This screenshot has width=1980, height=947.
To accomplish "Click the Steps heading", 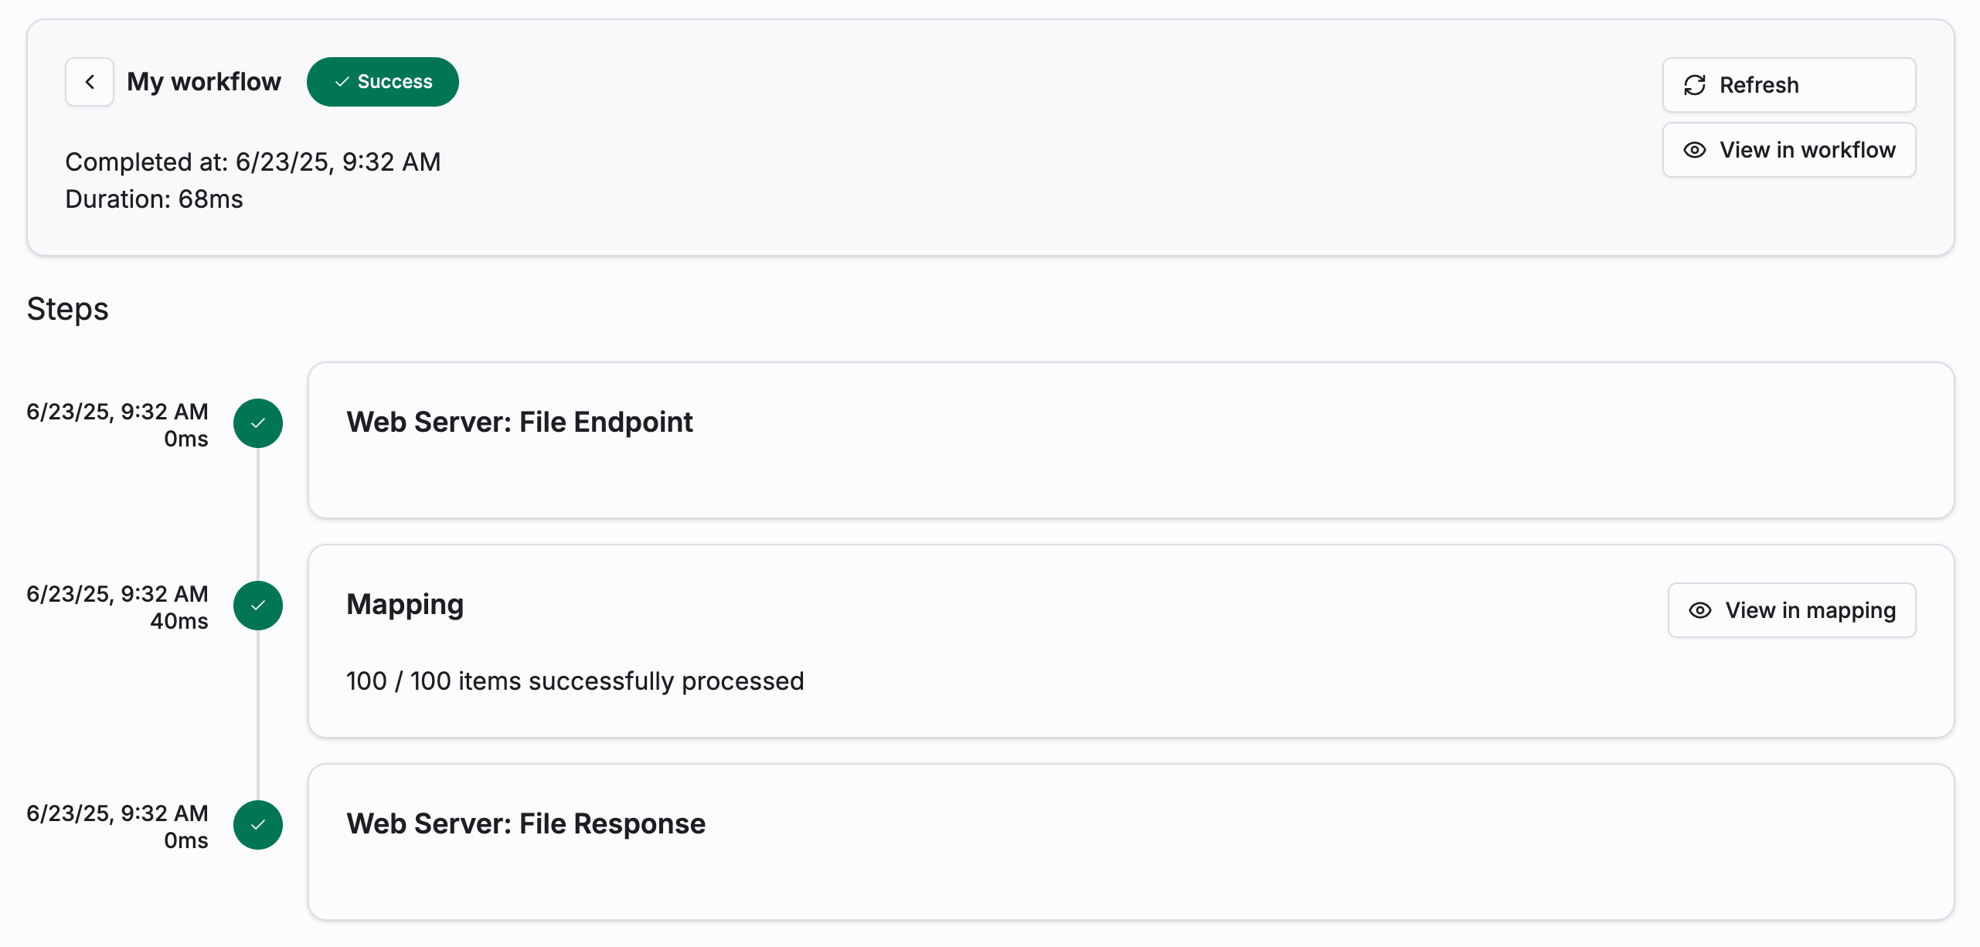I will click(68, 309).
